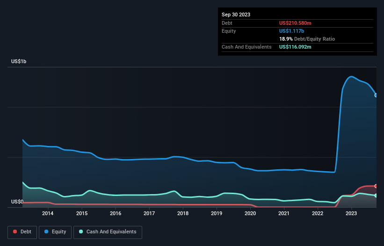Click the US$1.117b equity value

click(291, 31)
